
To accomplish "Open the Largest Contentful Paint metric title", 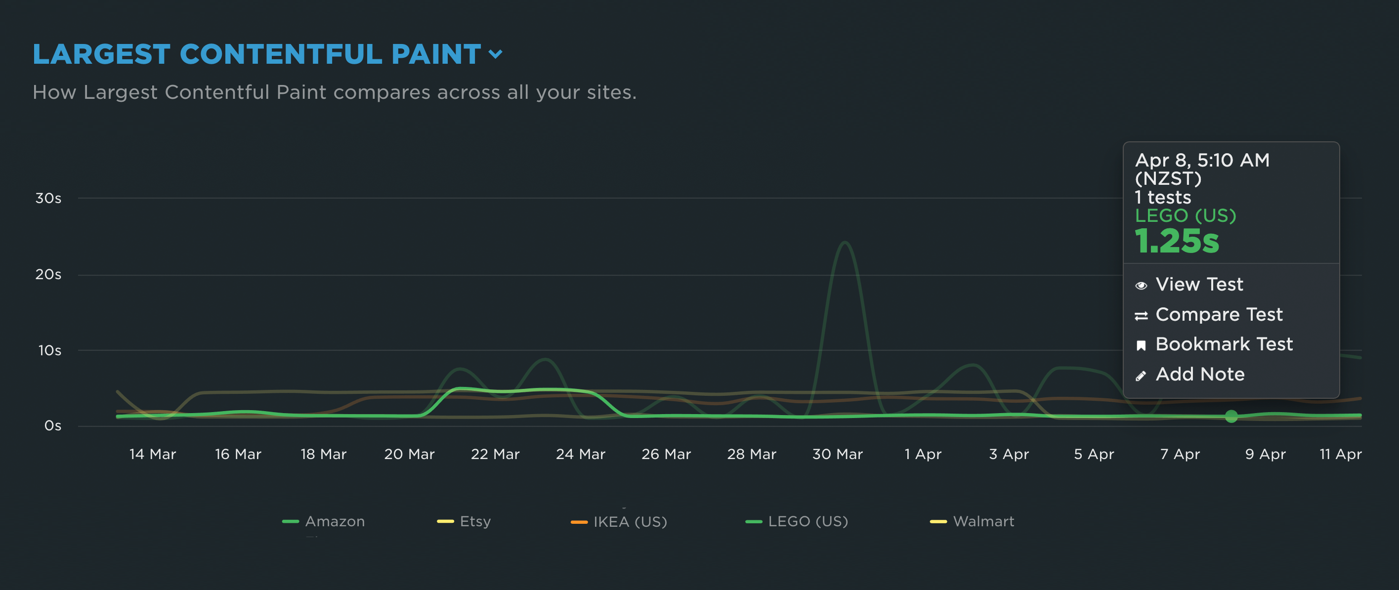I will [x=256, y=54].
